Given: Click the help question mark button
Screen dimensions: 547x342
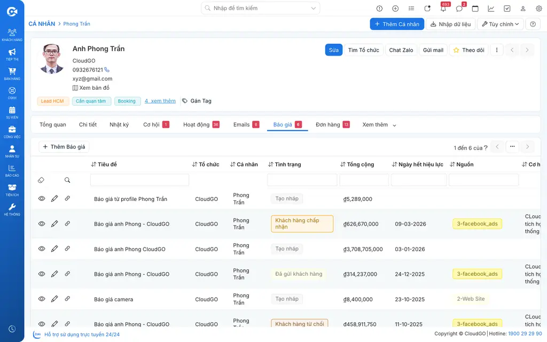Looking at the screenshot, I should pyautogui.click(x=533, y=24).
